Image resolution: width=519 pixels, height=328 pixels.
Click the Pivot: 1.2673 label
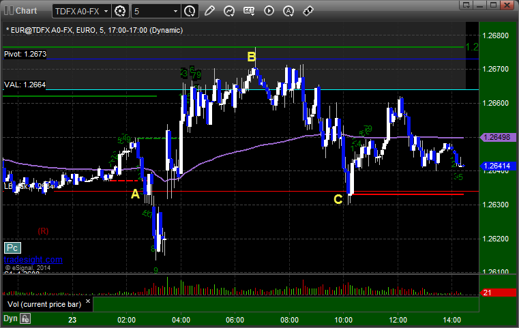pos(25,54)
